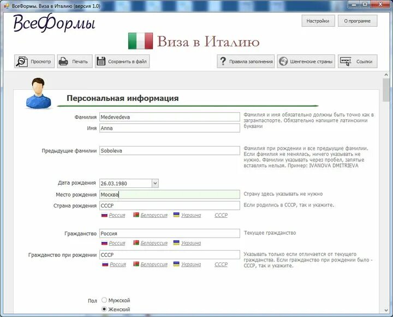Select Мужской gender radio button
The height and width of the screenshot is (317, 393).
(104, 300)
